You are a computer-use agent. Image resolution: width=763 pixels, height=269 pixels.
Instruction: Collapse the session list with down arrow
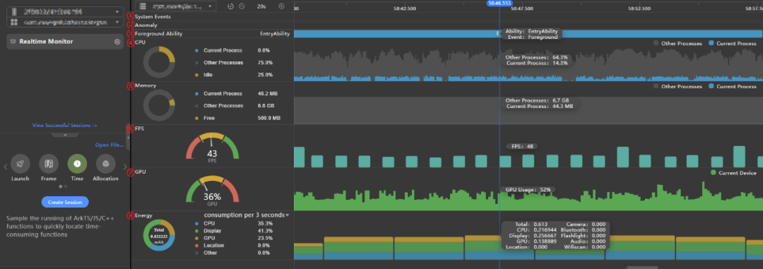coord(65,135)
